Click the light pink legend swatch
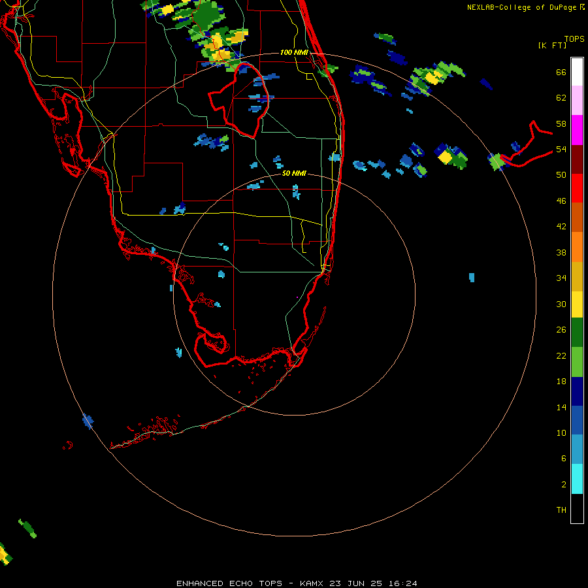The image size is (588, 588). point(577,101)
